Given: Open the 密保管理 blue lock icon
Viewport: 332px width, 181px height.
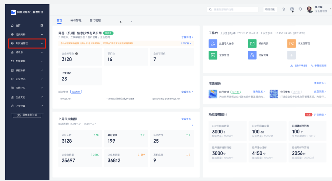Looking at the screenshot, I should (252, 55).
